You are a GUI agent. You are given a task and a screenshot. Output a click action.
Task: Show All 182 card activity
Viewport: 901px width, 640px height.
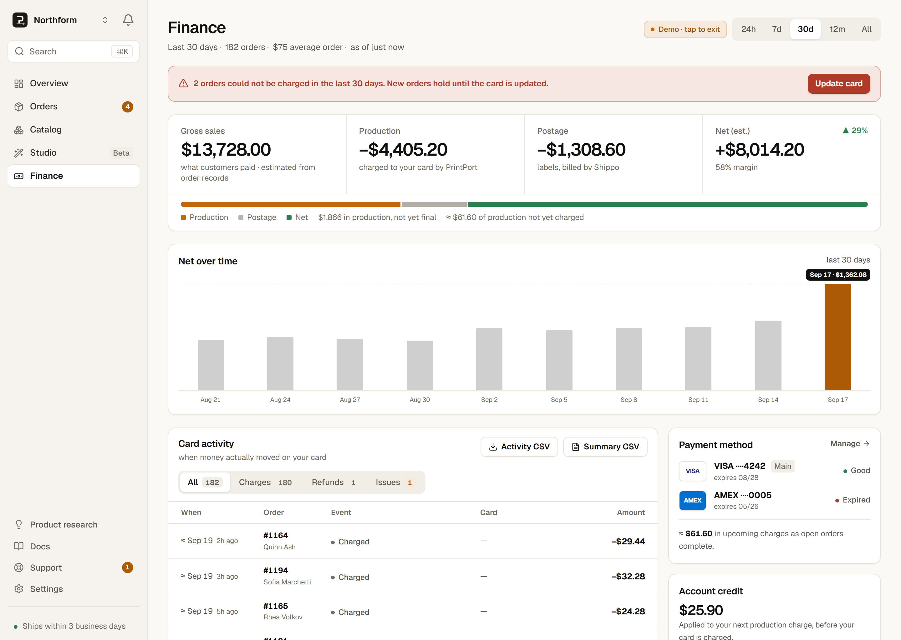(205, 482)
